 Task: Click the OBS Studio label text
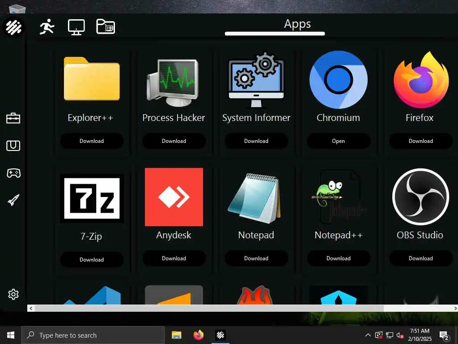pos(420,235)
